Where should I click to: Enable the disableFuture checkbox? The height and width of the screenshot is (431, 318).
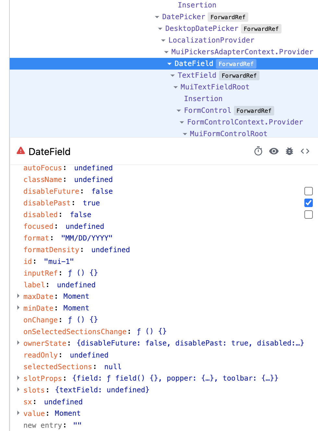point(308,191)
